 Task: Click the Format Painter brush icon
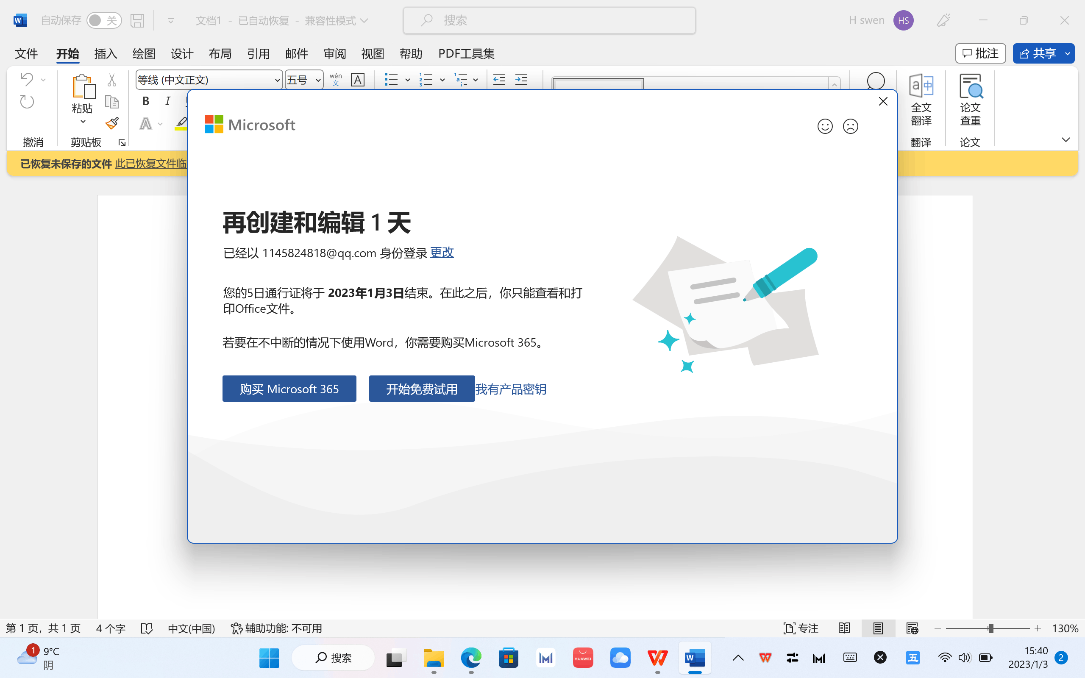(x=111, y=123)
